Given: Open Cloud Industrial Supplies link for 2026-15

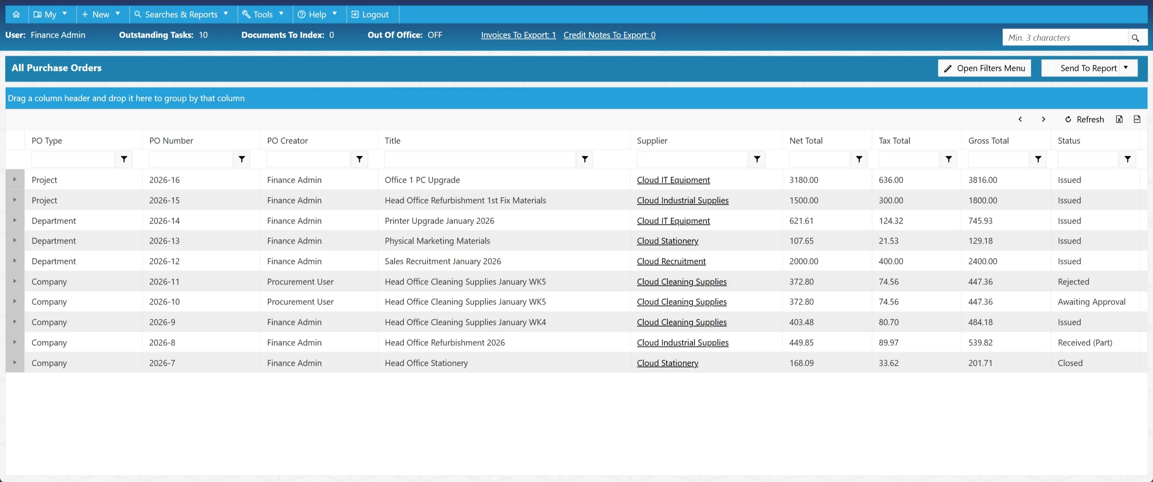Looking at the screenshot, I should tap(683, 200).
